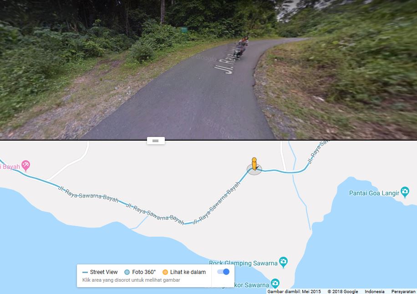The height and width of the screenshot is (294, 417).
Task: Open the Persyaratan terms link
Action: click(402, 292)
